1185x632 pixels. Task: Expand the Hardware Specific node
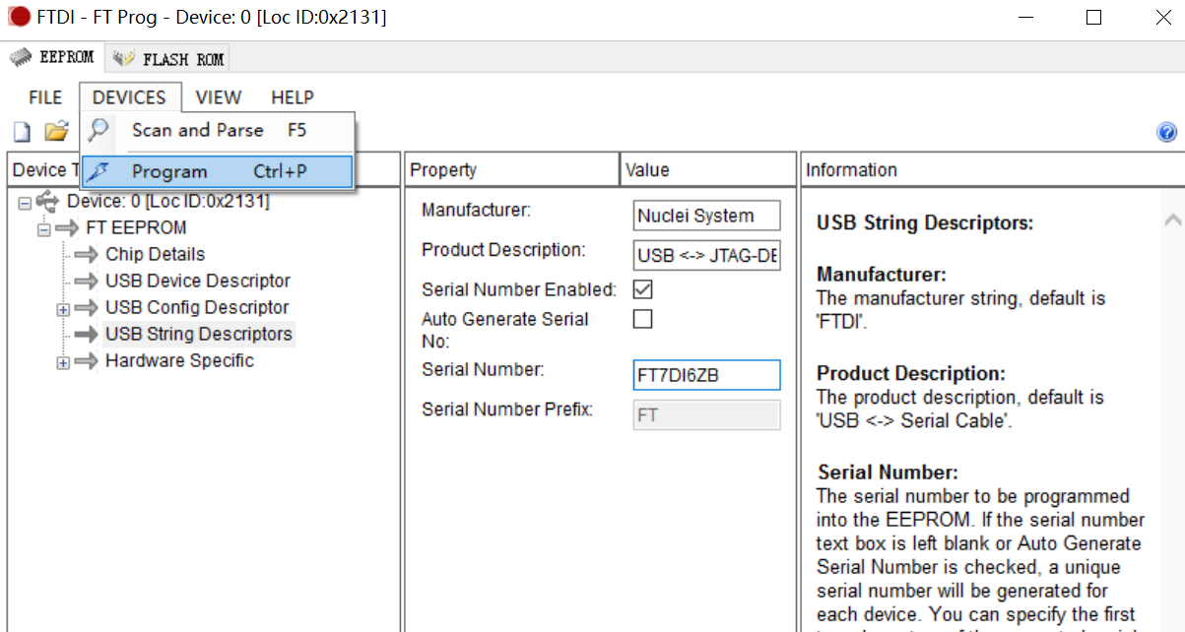click(x=63, y=362)
